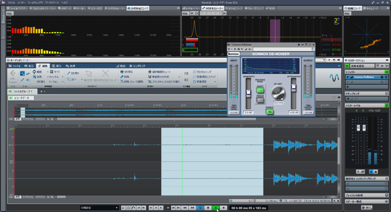Image resolution: width=391 pixels, height=212 pixels.
Task: Solo the Sonnox DeNoiser effect slot
Action: tap(382, 77)
